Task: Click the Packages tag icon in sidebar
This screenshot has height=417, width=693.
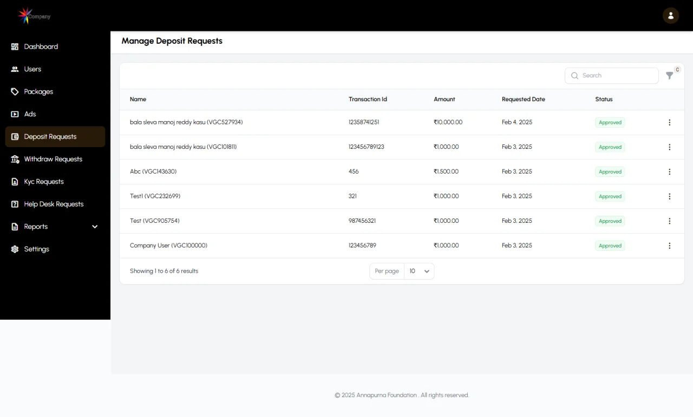Action: pos(15,92)
